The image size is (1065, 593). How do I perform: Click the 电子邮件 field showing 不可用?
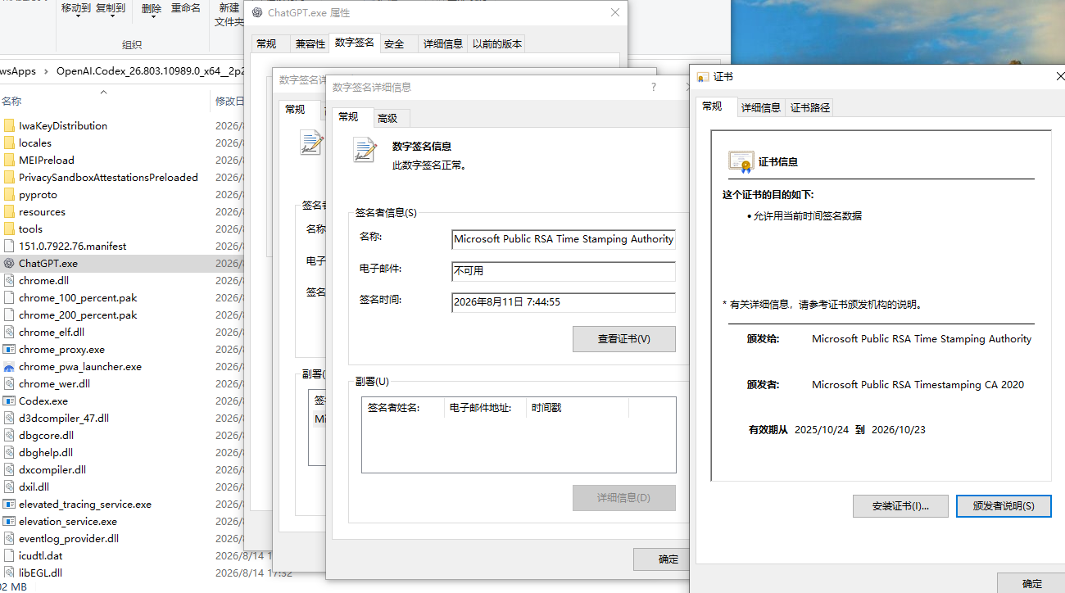(x=564, y=271)
